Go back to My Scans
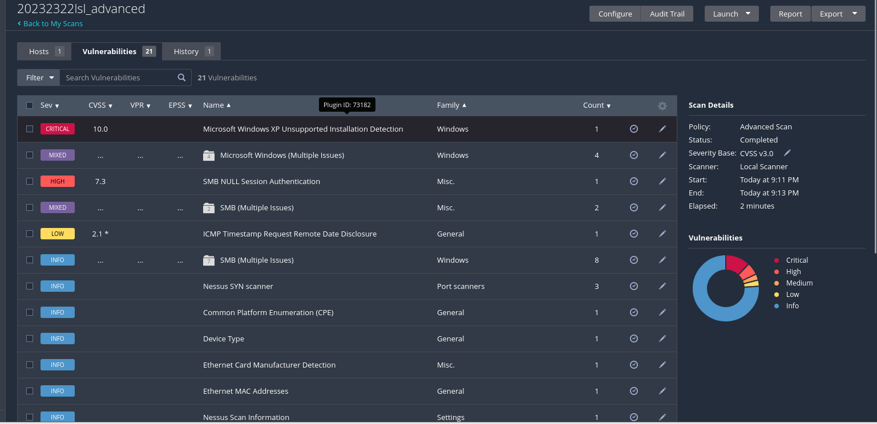 50,23
